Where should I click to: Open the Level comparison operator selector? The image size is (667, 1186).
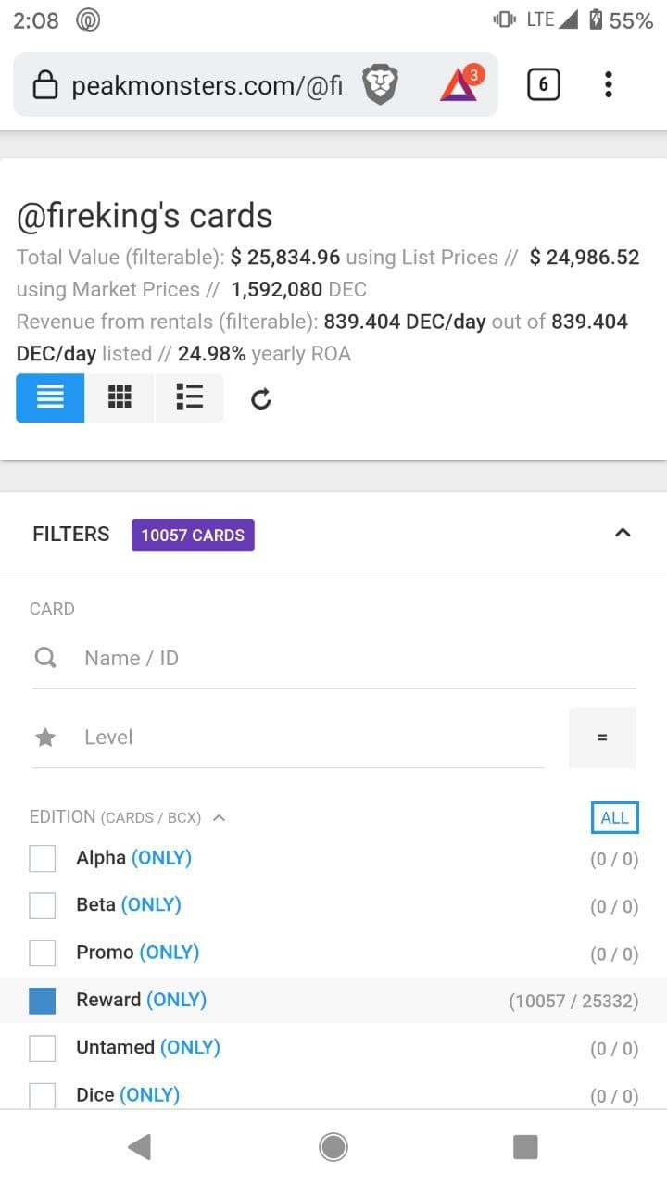(x=602, y=738)
